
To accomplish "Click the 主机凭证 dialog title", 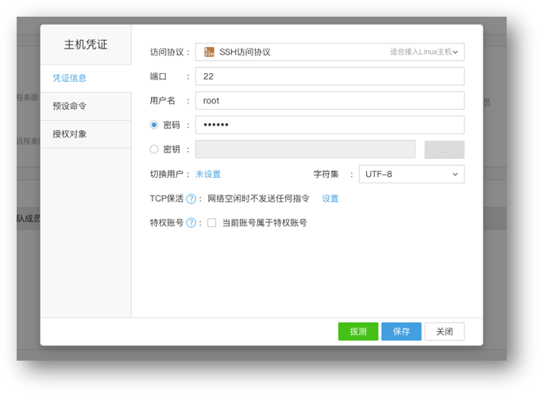I will pos(86,44).
